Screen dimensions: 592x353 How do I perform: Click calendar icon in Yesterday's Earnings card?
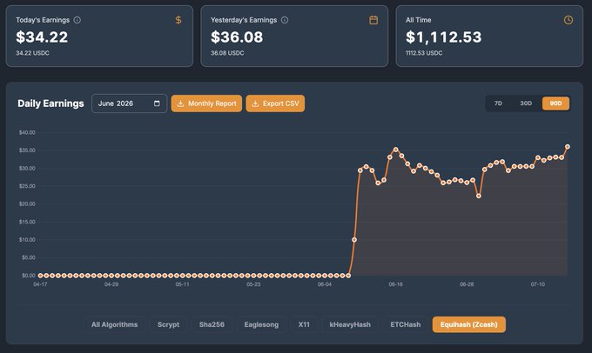coord(373,20)
